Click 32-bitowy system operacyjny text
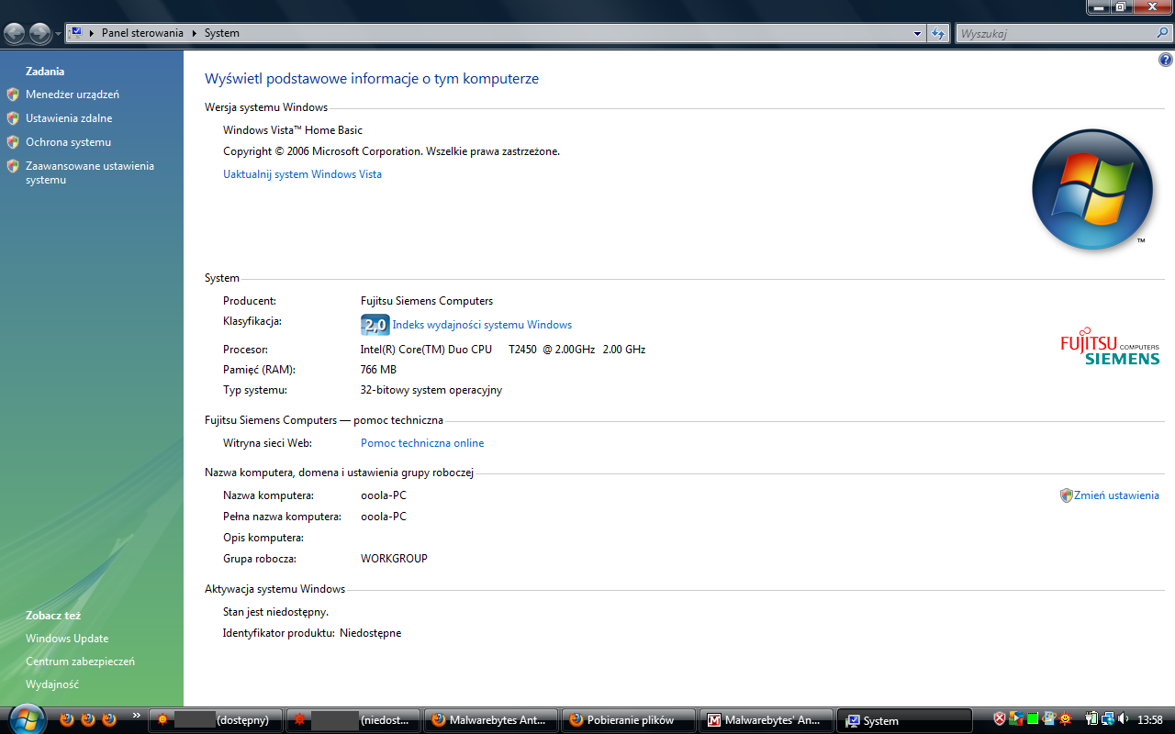Image resolution: width=1175 pixels, height=734 pixels. pyautogui.click(x=431, y=390)
